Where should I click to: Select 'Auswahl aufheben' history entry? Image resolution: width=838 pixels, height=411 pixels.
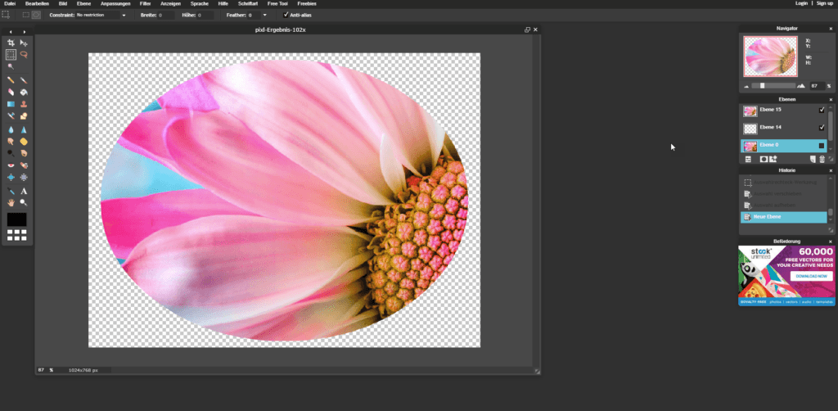pyautogui.click(x=783, y=205)
